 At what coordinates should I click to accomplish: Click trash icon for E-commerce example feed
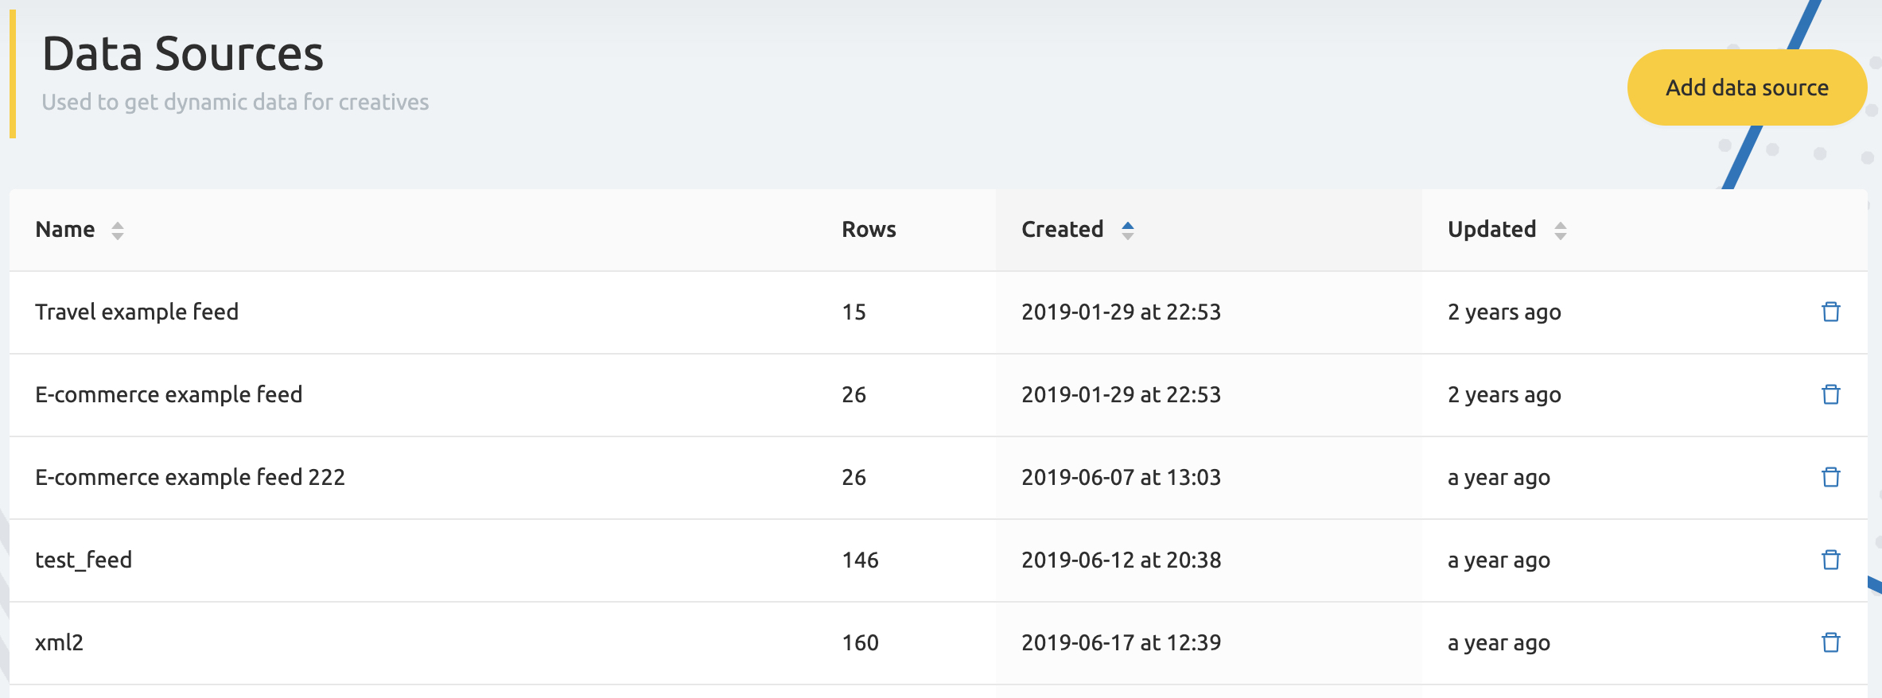pos(1830,394)
